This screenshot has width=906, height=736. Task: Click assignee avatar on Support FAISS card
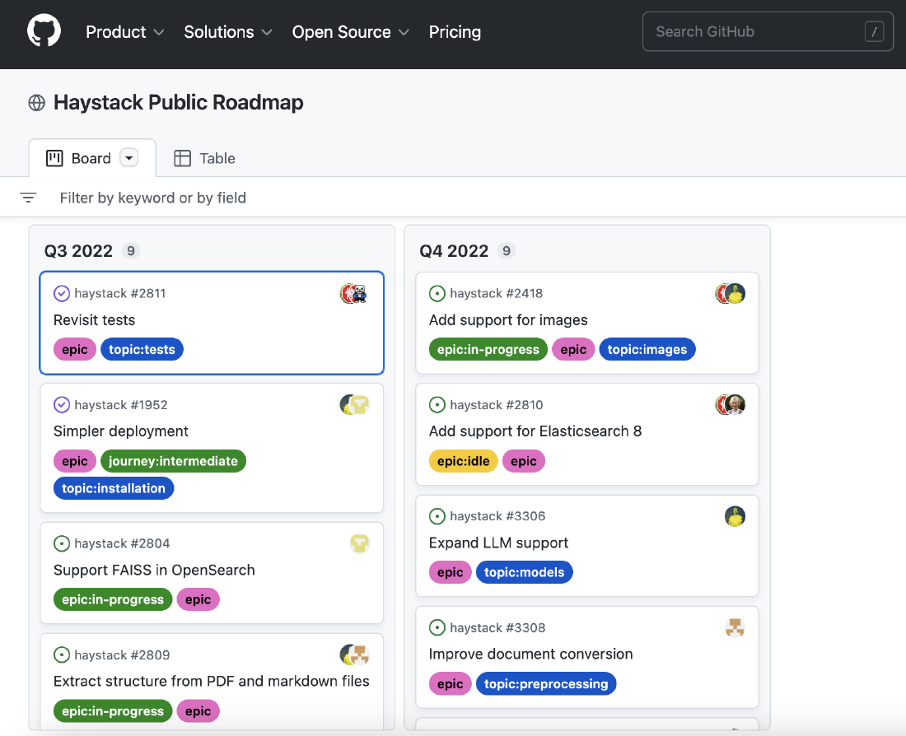click(359, 543)
